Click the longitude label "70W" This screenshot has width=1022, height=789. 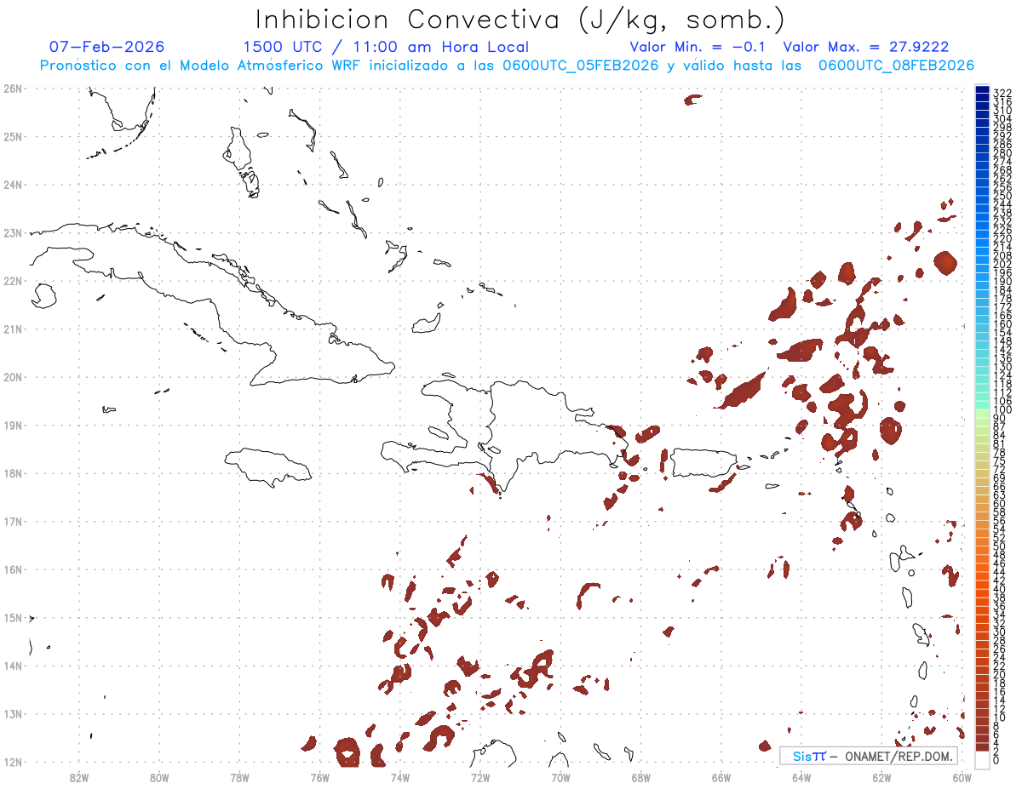[x=560, y=777]
